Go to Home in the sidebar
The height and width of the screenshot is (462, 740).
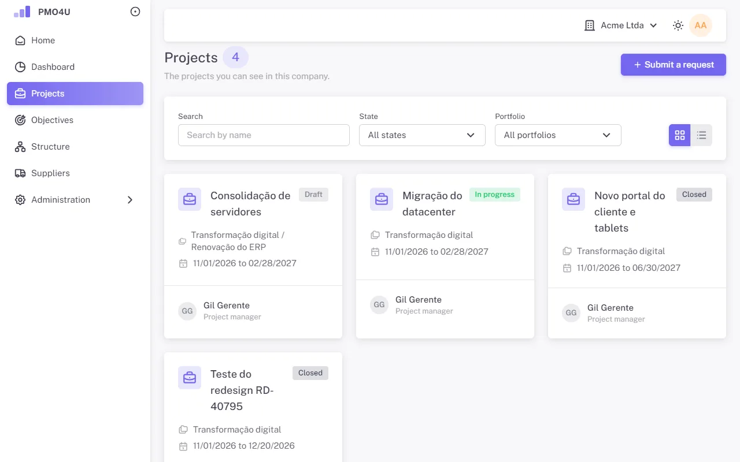[x=75, y=40]
